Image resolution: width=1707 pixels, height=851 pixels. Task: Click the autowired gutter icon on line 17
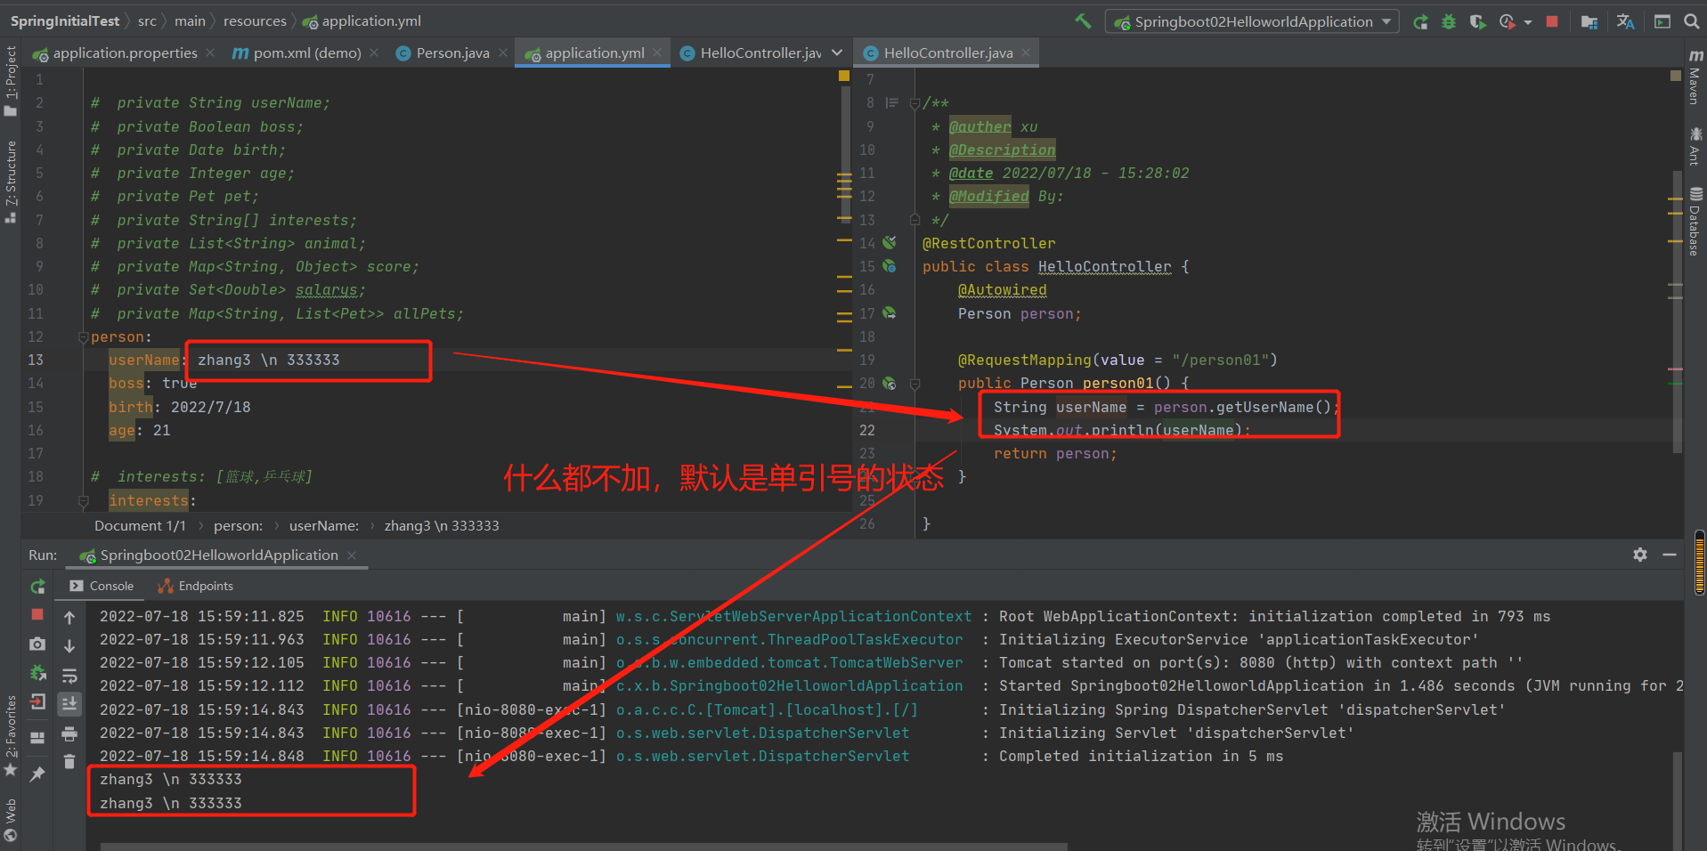889,313
